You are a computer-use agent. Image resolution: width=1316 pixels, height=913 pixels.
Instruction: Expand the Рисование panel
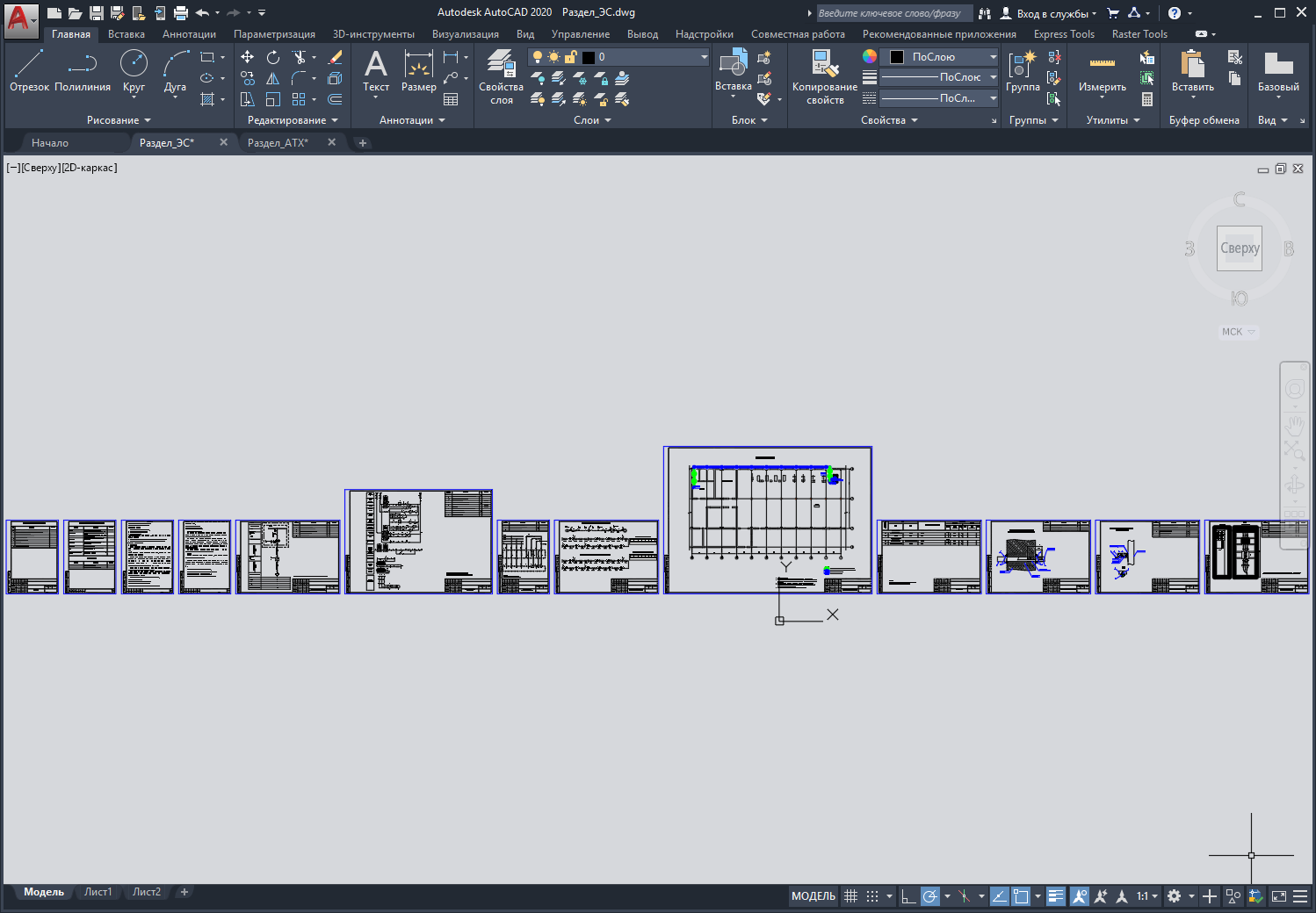(119, 120)
